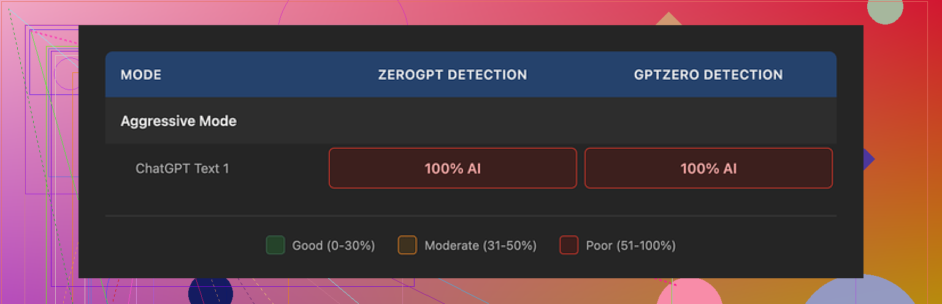The image size is (942, 304).
Task: Click the MODE column header
Action: pos(141,75)
